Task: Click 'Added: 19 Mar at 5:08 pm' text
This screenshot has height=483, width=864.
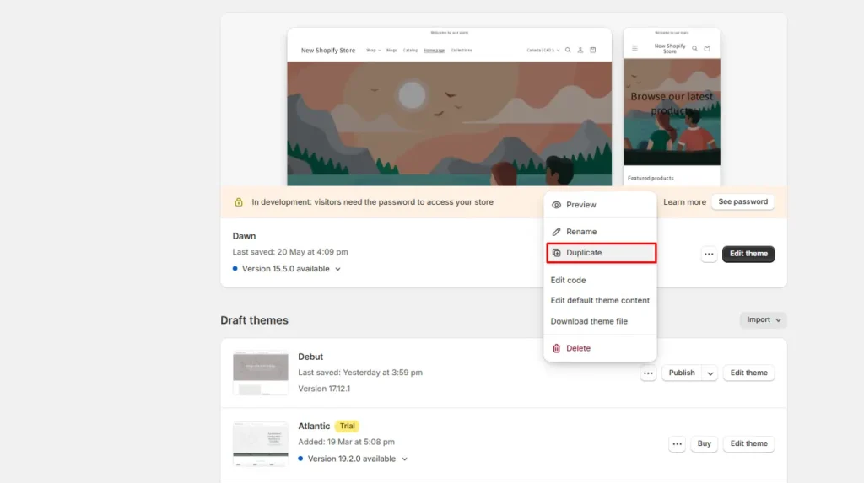Action: (x=346, y=443)
